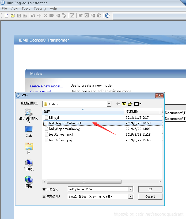This screenshot has height=219, width=186.
Task: Click the New model toolbar icon
Action: pos(6,16)
